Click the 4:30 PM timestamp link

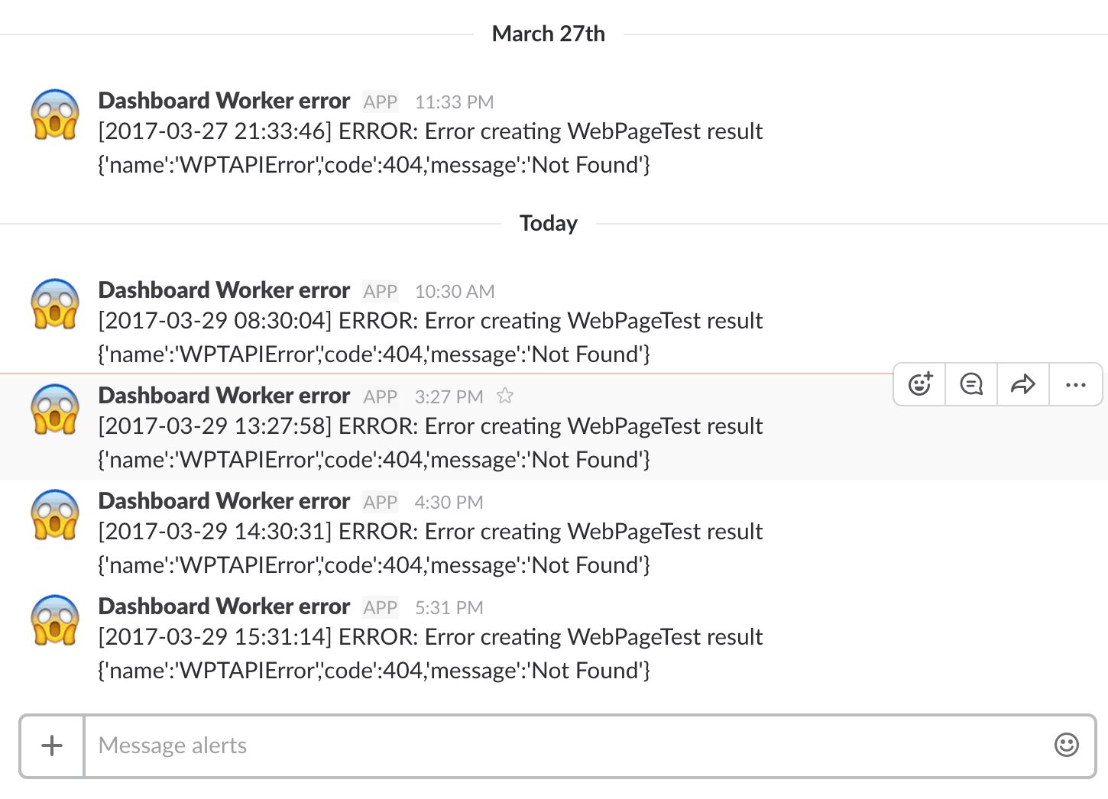click(x=449, y=503)
